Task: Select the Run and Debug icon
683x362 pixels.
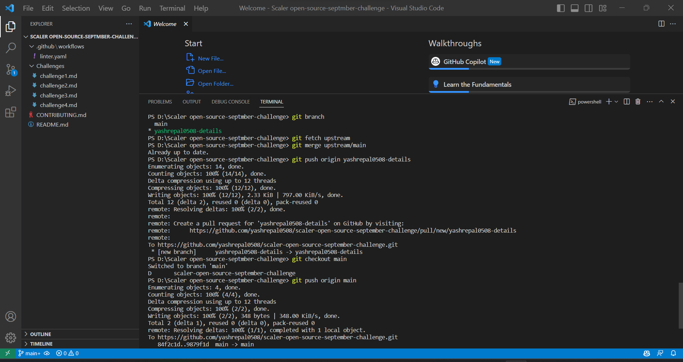Action: (11, 91)
